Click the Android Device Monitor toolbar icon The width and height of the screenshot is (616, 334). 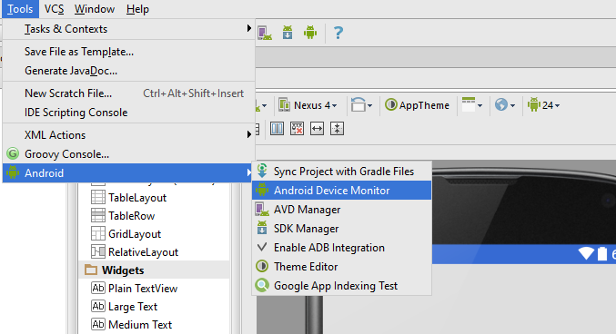click(x=310, y=33)
